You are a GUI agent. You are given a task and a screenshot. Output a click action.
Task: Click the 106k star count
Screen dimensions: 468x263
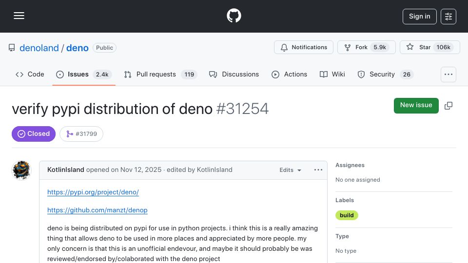[x=443, y=47]
